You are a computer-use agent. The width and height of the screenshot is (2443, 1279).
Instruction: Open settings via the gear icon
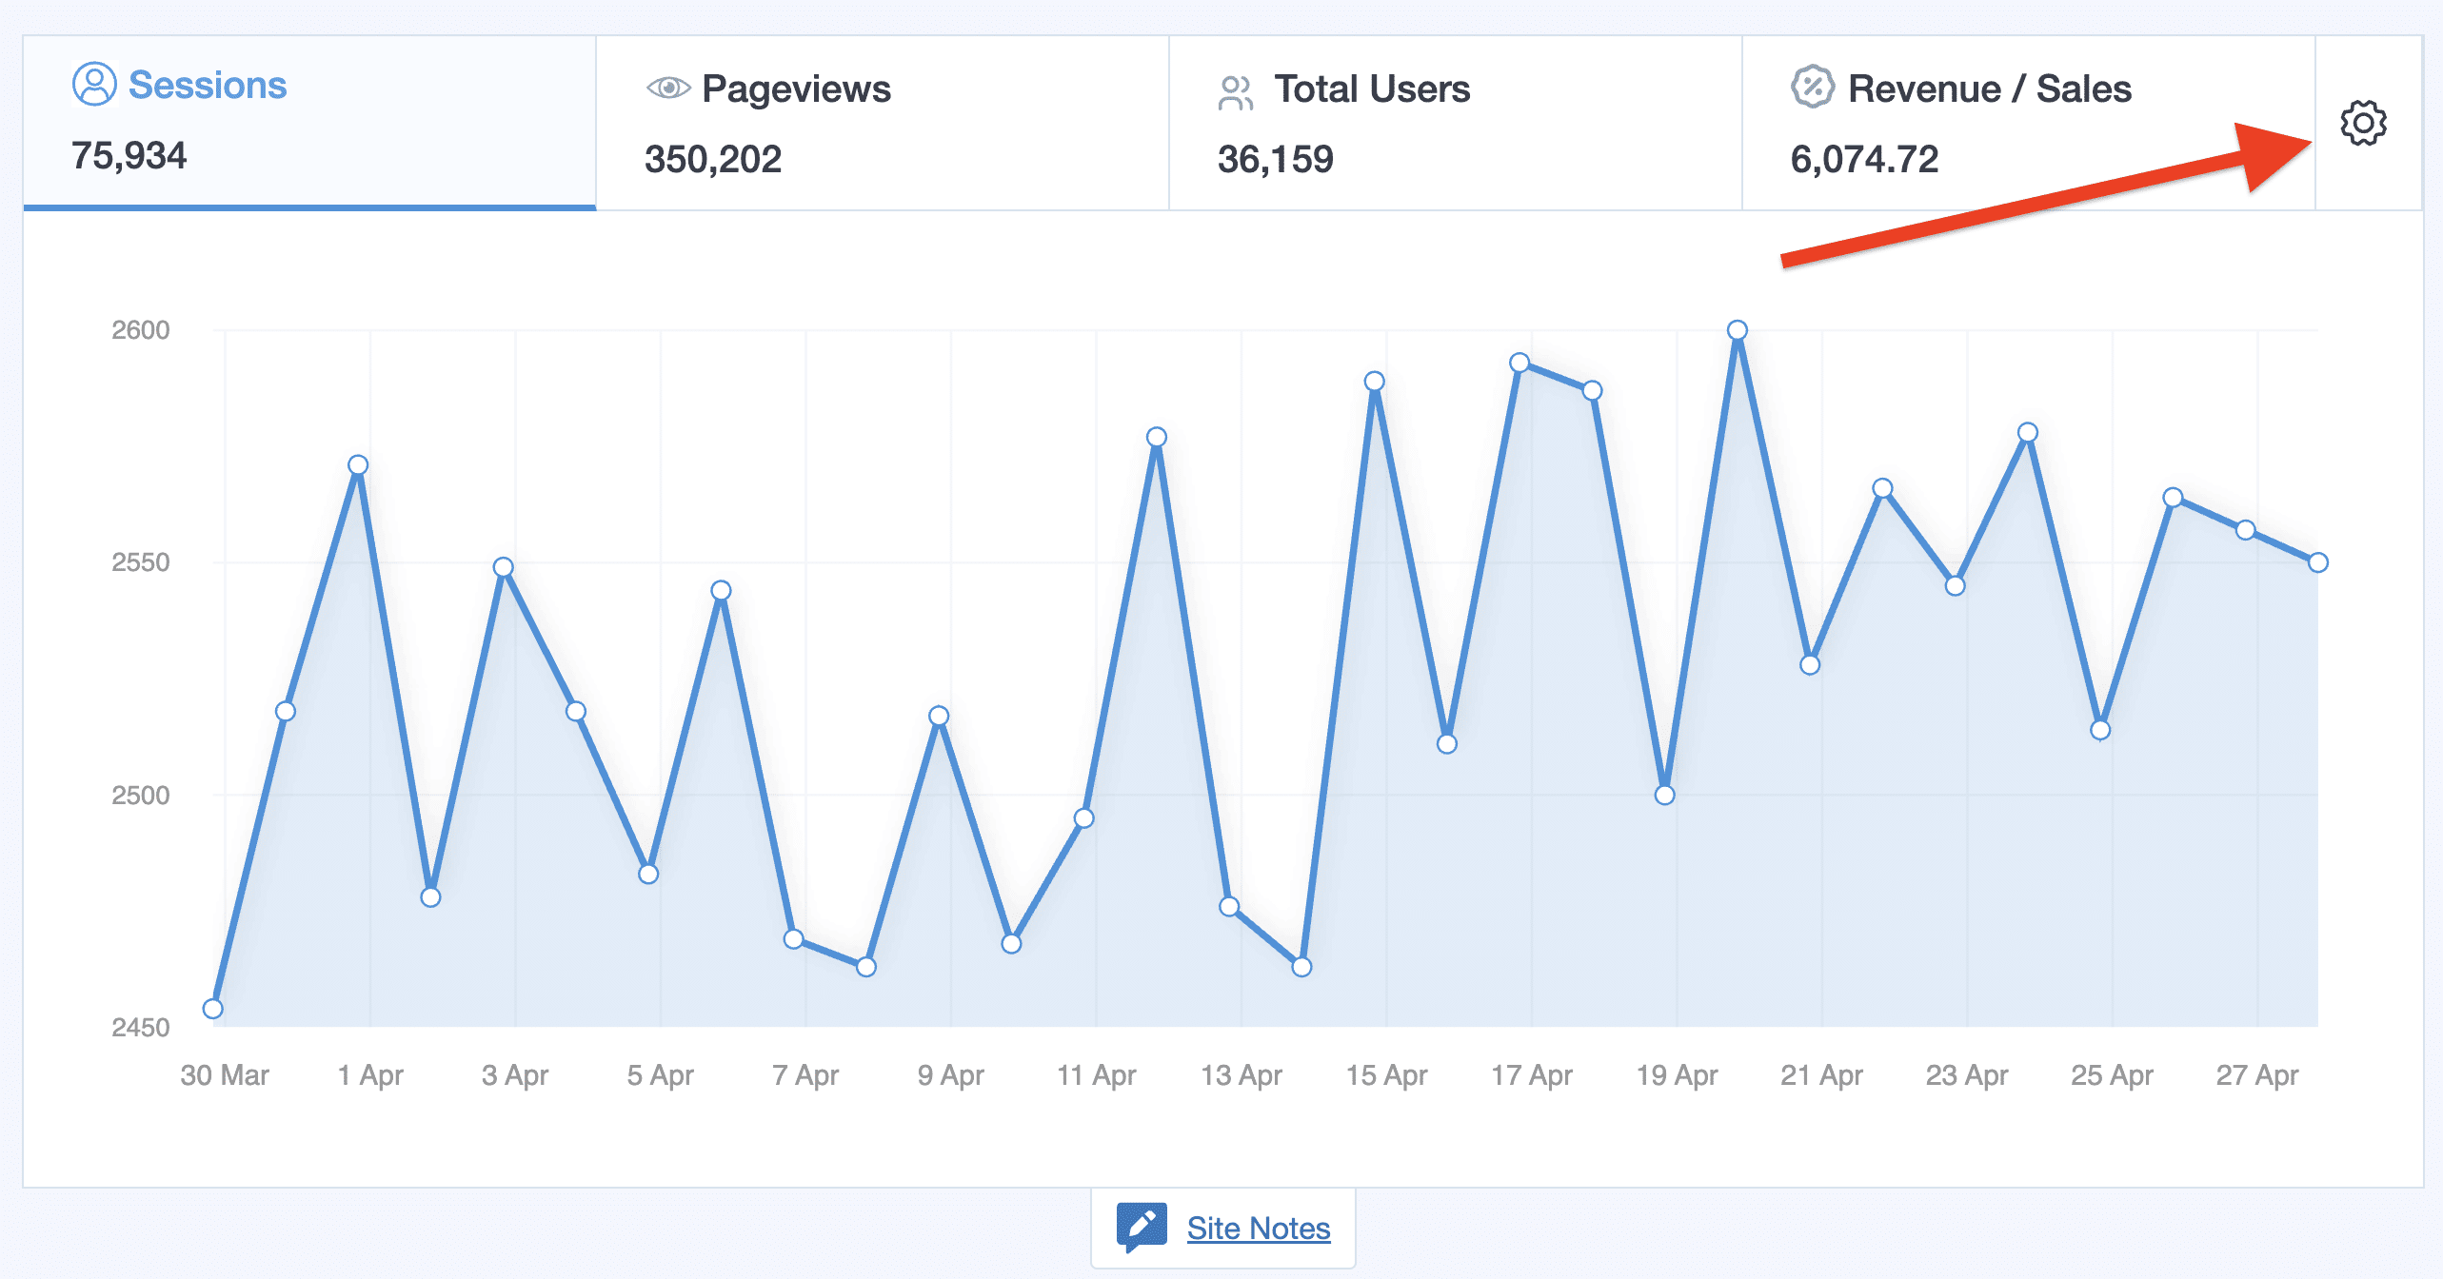(x=2362, y=123)
